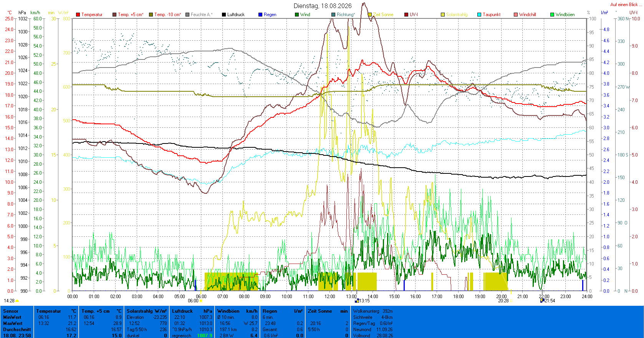The image size is (644, 338).
Task: Click the bright green Windböen legend square
Action: pos(552,15)
